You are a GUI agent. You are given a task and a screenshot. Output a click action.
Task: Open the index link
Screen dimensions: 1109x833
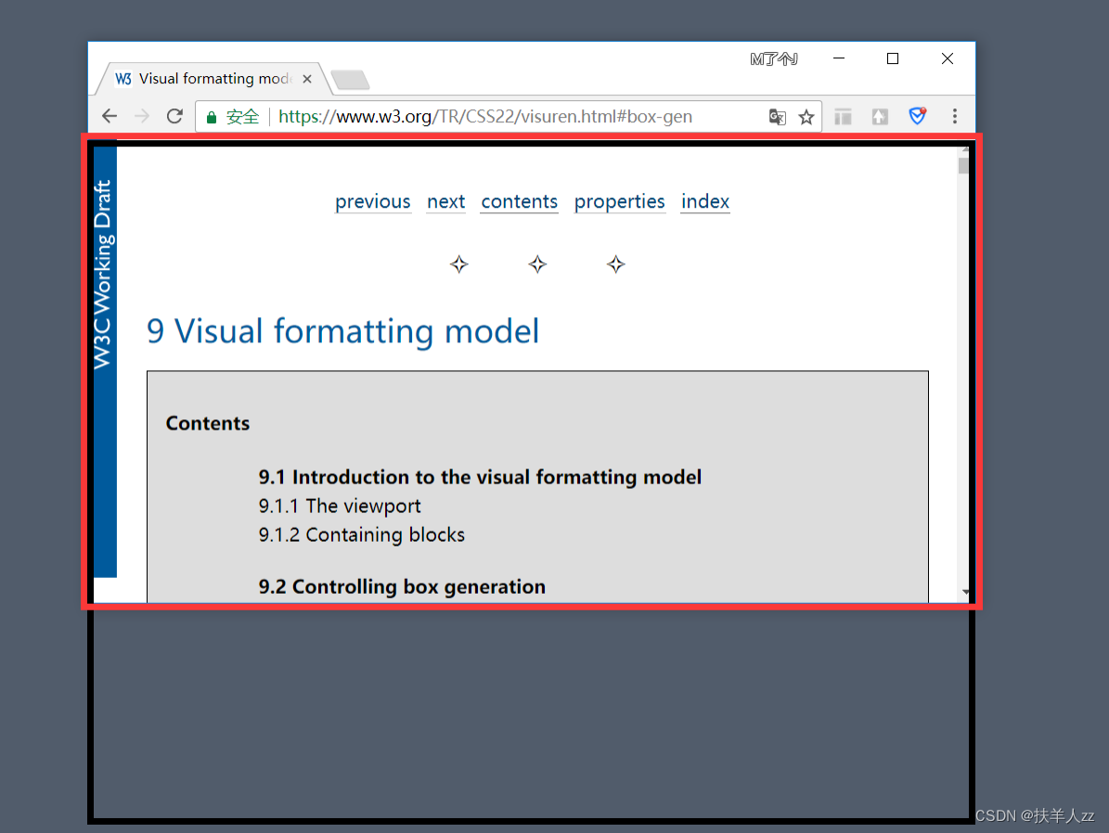704,201
